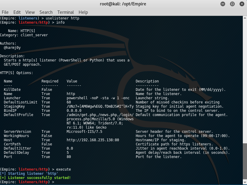The image size is (247, 185).
Task: Click the DefaultDelay value 5
Action: (68, 153)
